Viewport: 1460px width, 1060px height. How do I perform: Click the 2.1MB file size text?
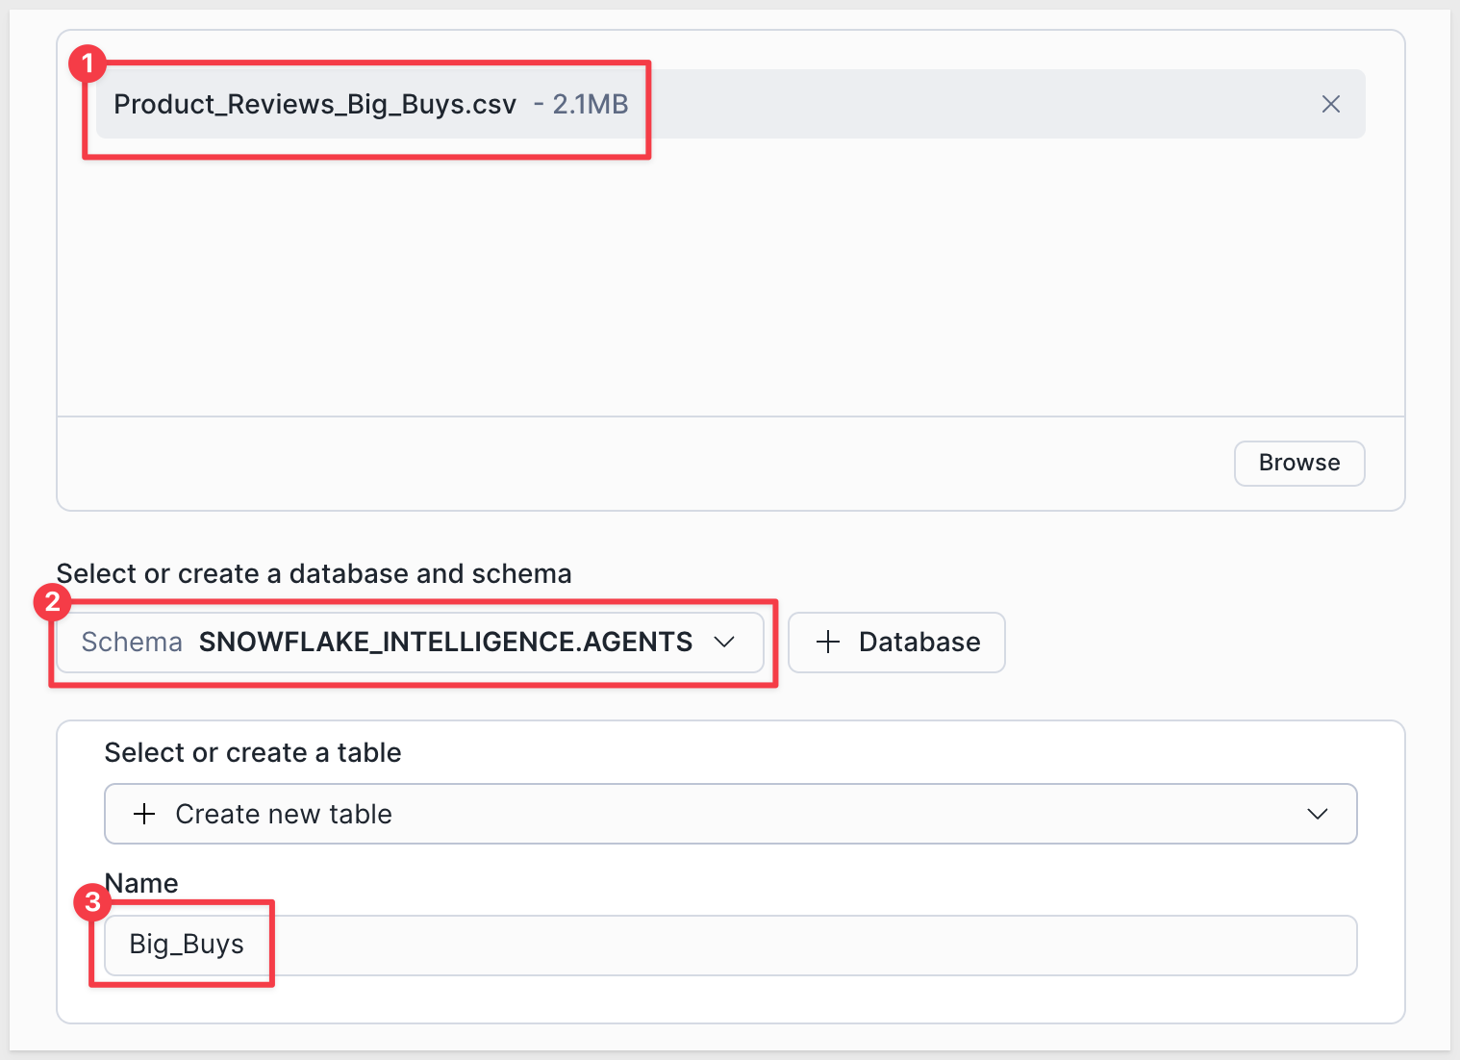click(590, 104)
